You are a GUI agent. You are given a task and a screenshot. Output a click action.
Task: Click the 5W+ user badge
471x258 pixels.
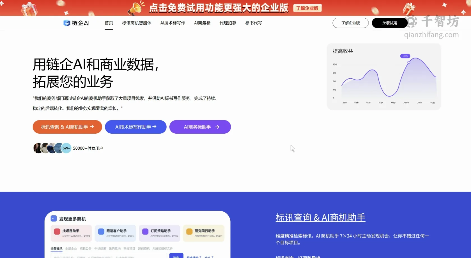click(66, 148)
